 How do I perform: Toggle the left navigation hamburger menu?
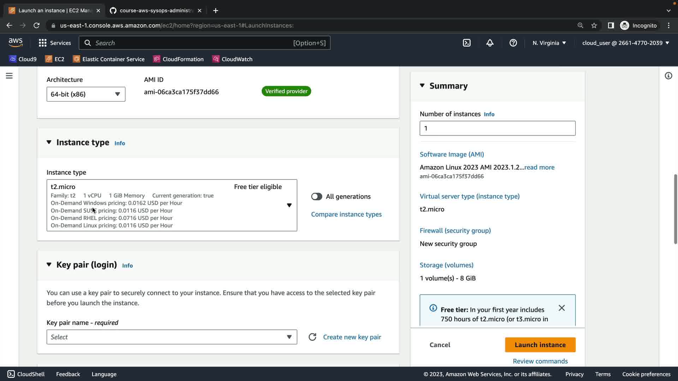9,76
